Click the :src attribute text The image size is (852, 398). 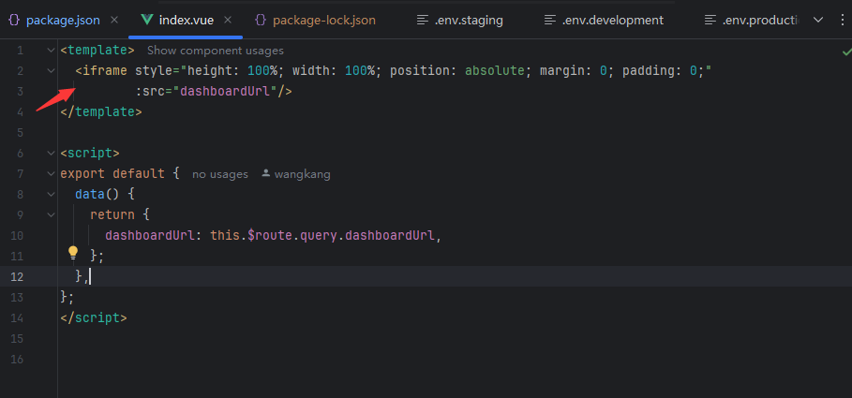tap(150, 91)
